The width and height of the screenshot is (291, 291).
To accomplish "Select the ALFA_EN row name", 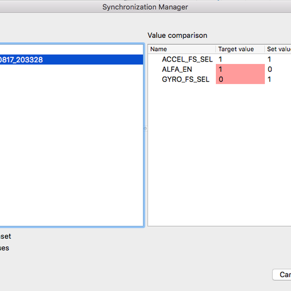I will (x=177, y=69).
